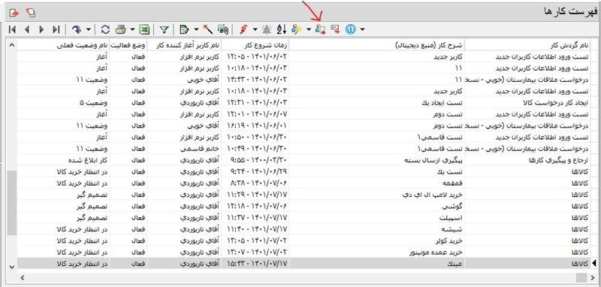Click the horizontal scrollbar left arrow
The height and width of the screenshot is (287, 601).
[22, 277]
